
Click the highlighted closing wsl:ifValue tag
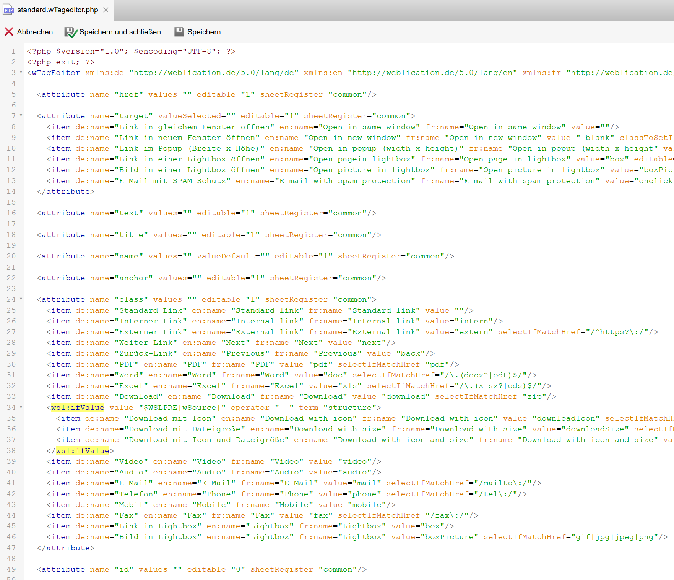pyautogui.click(x=83, y=451)
